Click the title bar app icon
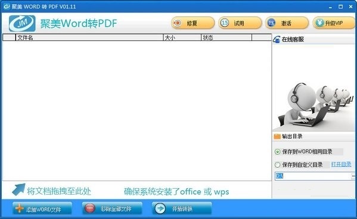Screen dimensions: 357x219 click(x=7, y=7)
